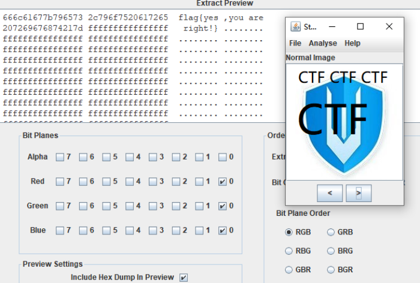Enable Green bit plane 1
420x283 pixels.
(x=199, y=206)
